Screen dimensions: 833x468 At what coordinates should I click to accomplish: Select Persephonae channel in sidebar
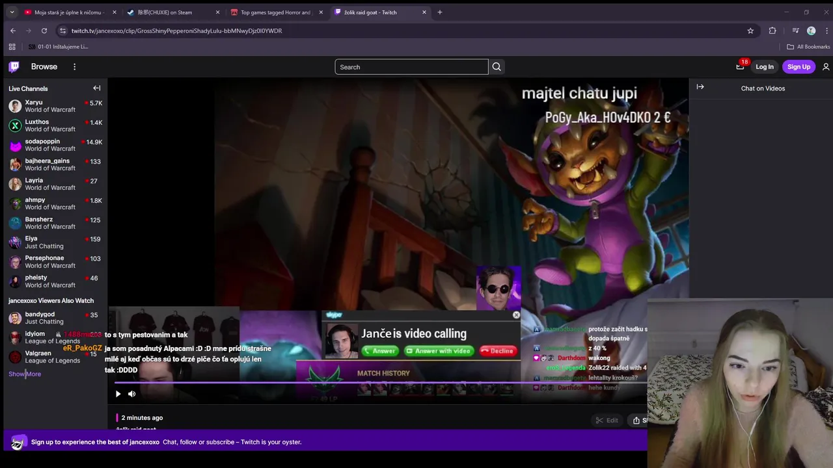click(55, 262)
